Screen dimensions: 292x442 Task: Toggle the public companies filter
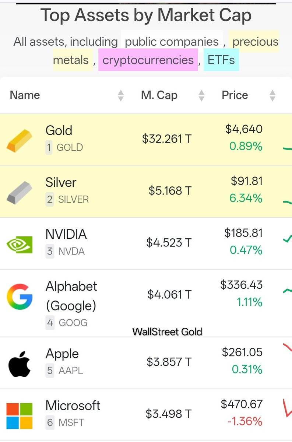point(172,42)
